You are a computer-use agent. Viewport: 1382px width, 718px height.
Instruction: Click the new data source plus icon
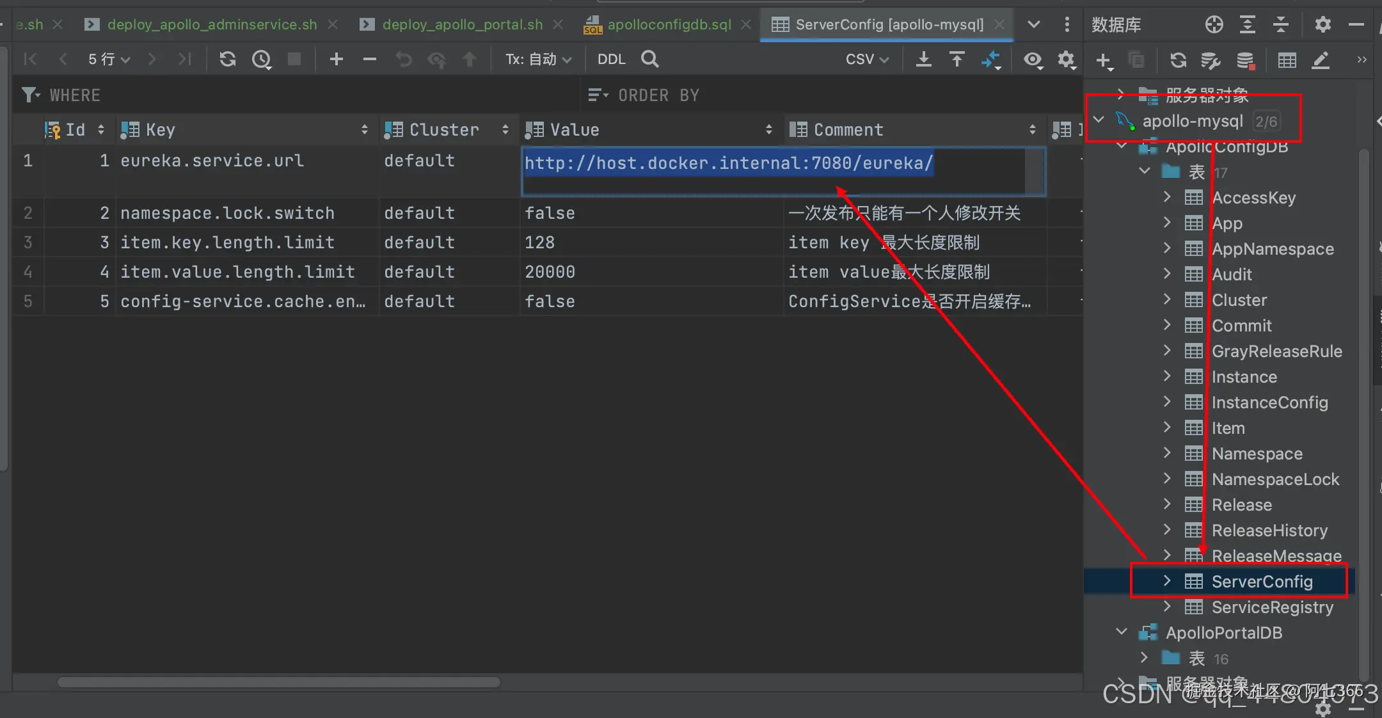pyautogui.click(x=1104, y=61)
